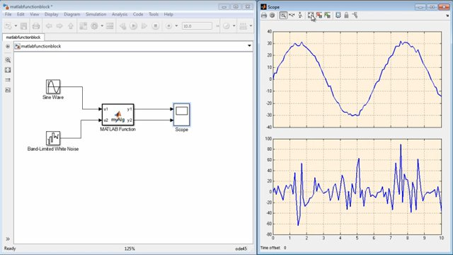Open the Simulation menu
453x255 pixels.
click(x=96, y=14)
